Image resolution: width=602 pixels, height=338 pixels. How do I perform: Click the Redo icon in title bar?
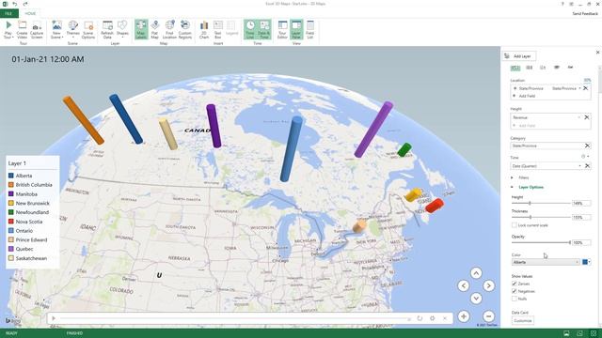[25, 4]
